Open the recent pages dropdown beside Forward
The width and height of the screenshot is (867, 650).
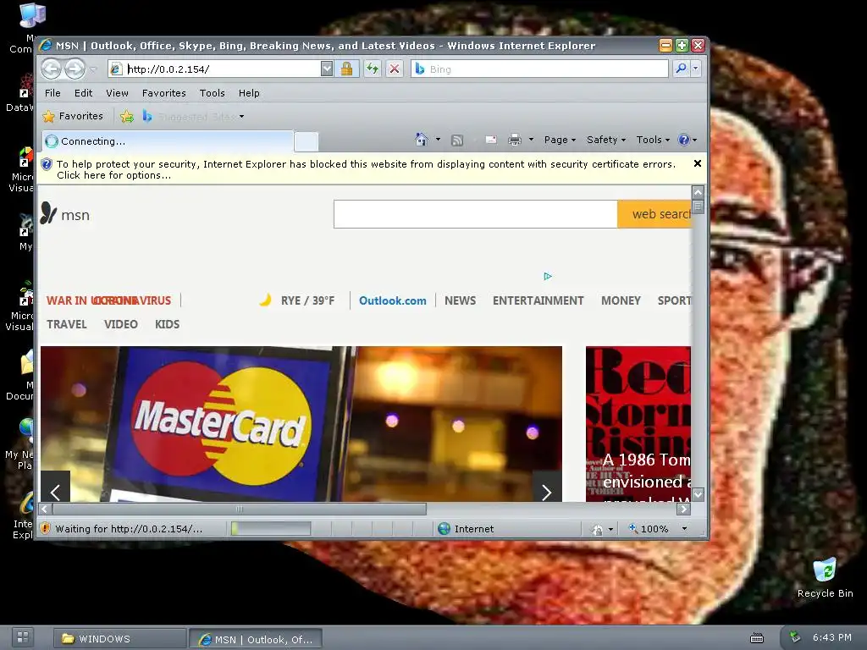coord(92,69)
